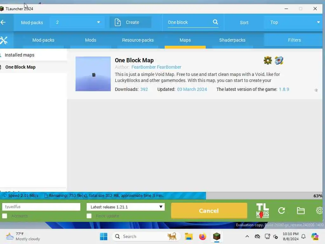
Task: Open notifications bell icon
Action: [x=303, y=236]
